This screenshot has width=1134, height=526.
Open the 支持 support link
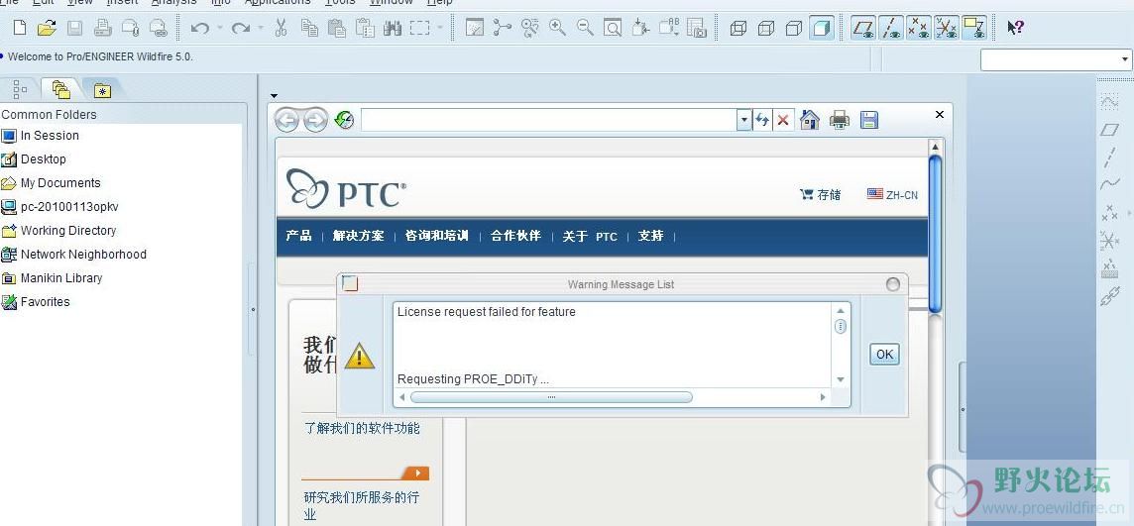[x=651, y=236]
